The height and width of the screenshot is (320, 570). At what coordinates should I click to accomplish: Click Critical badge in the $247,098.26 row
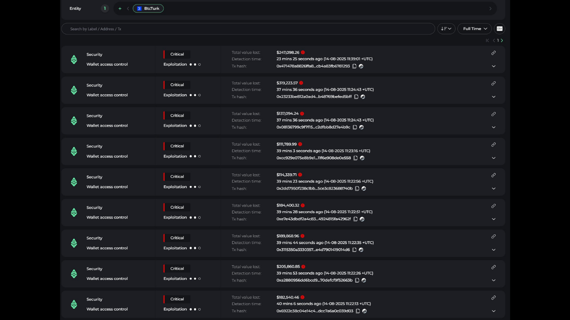pos(177,54)
